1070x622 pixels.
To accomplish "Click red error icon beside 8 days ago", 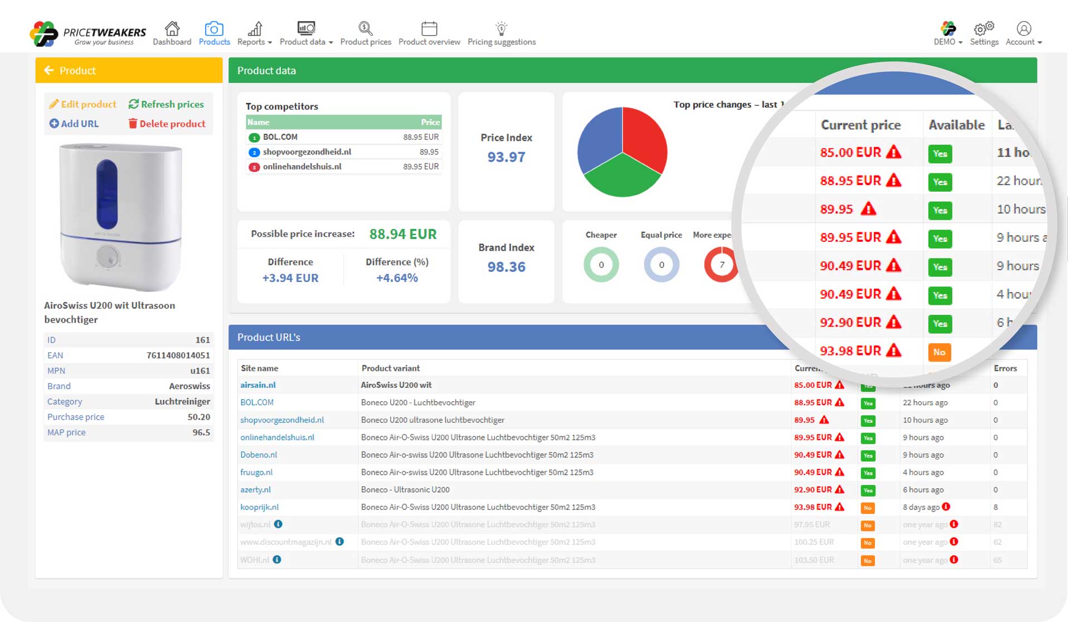I will tap(946, 507).
